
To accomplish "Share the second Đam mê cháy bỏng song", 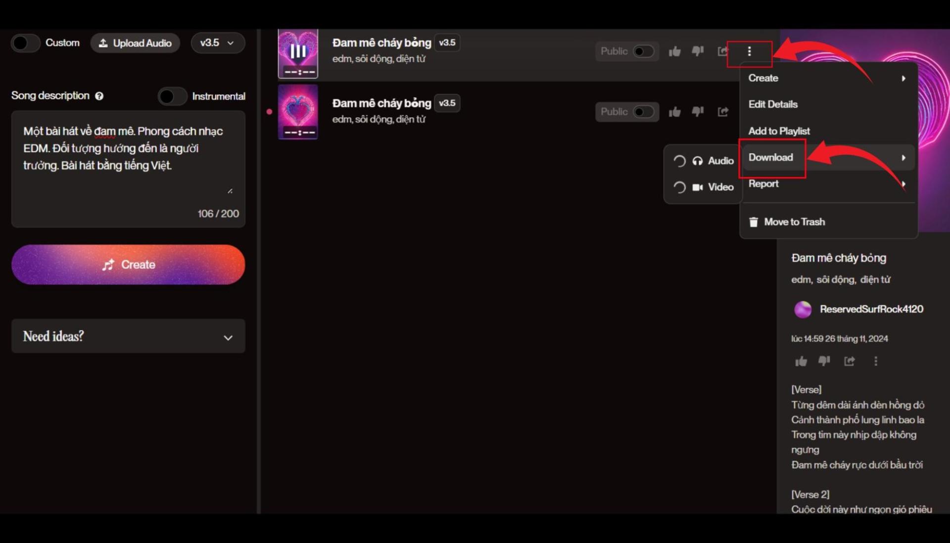I will 723,112.
